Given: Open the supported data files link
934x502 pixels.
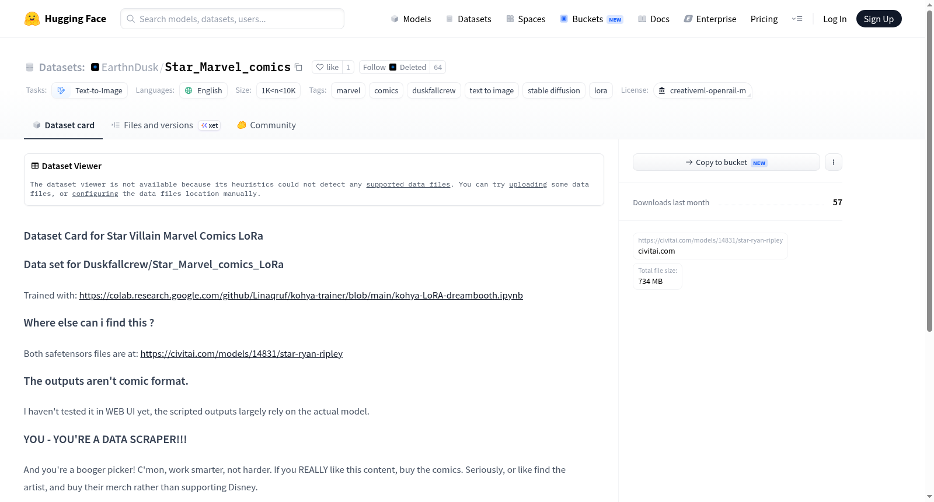Looking at the screenshot, I should (x=408, y=184).
